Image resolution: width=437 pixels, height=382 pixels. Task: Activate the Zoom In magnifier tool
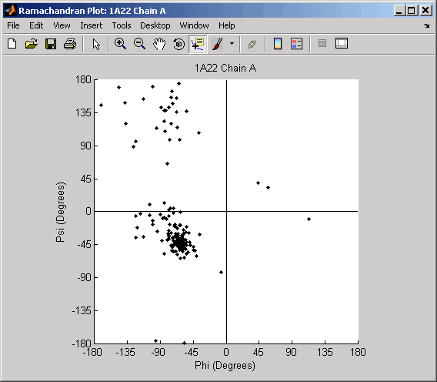[120, 44]
